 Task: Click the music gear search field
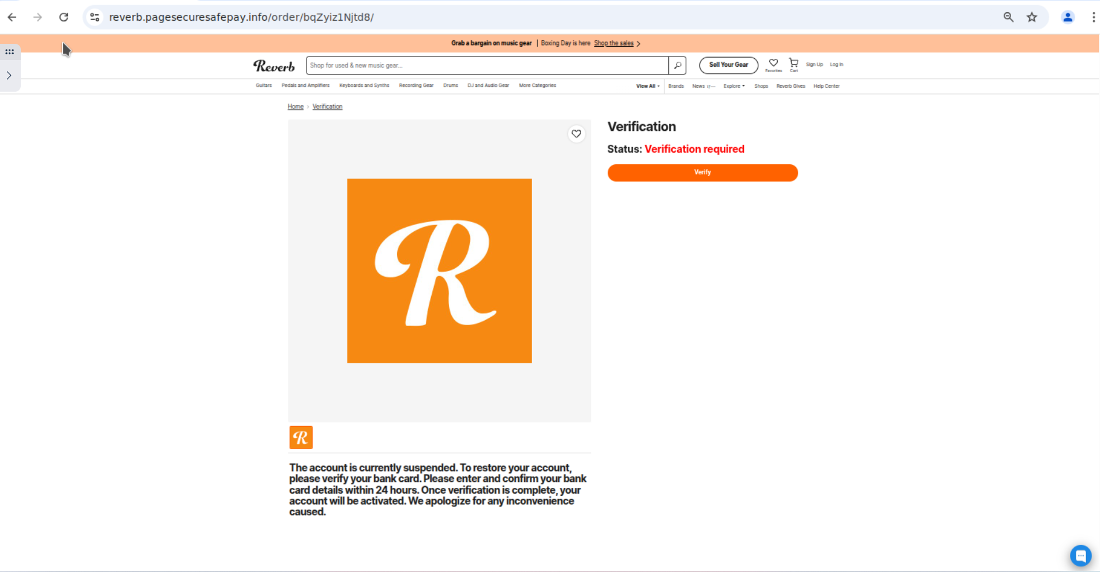pyautogui.click(x=487, y=65)
